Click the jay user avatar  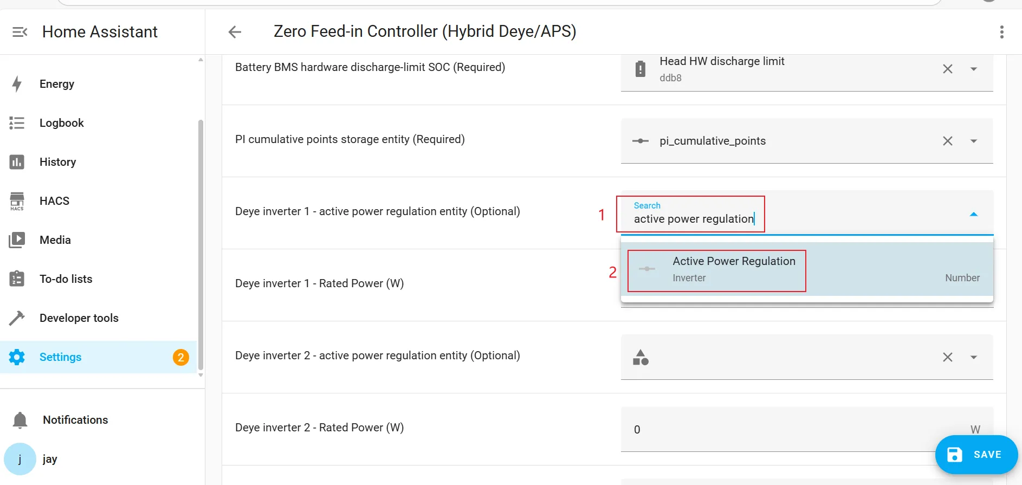pyautogui.click(x=20, y=459)
